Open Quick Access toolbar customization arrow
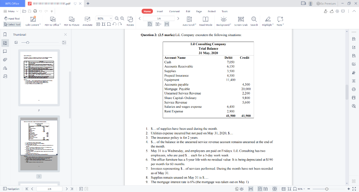 (x=52, y=11)
